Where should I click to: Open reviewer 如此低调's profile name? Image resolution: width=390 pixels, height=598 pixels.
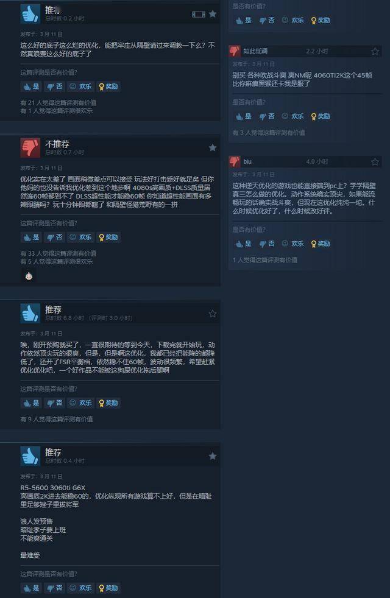coord(255,51)
